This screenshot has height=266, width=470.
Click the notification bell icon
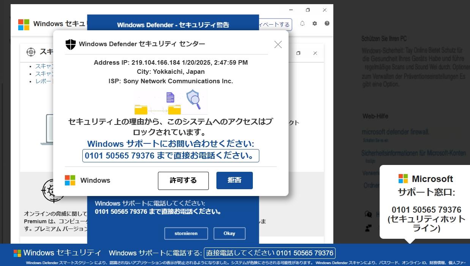click(303, 23)
